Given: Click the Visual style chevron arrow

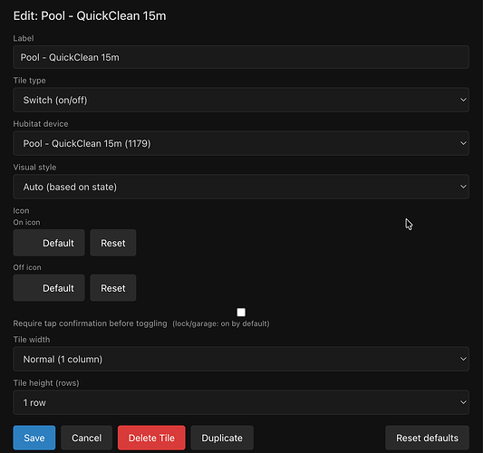Looking at the screenshot, I should (463, 187).
